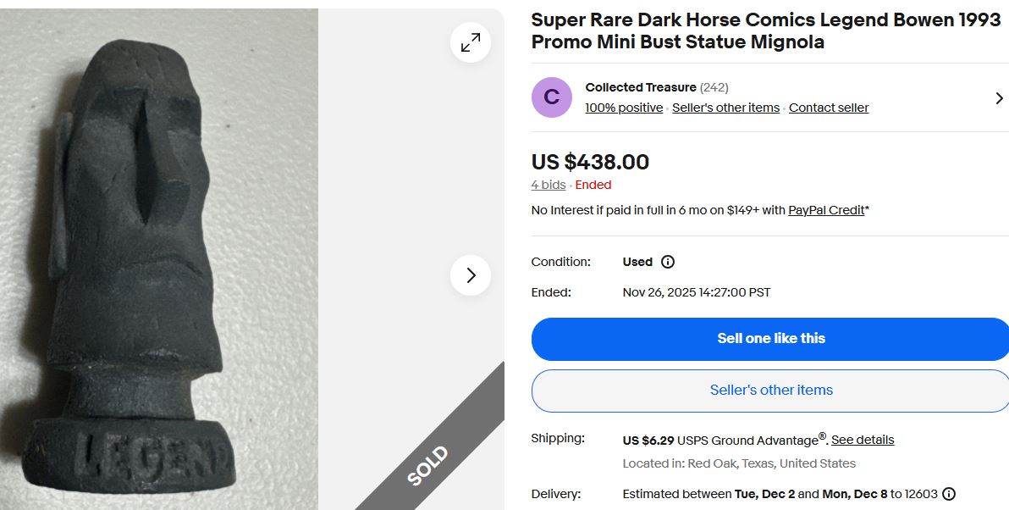Open the See details shipping link
The height and width of the screenshot is (510, 1009).
click(863, 440)
